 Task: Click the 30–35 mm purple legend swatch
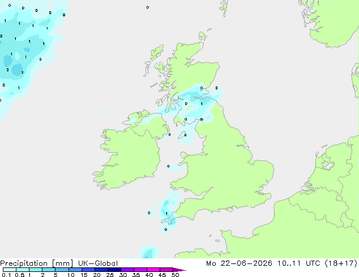click(127, 270)
